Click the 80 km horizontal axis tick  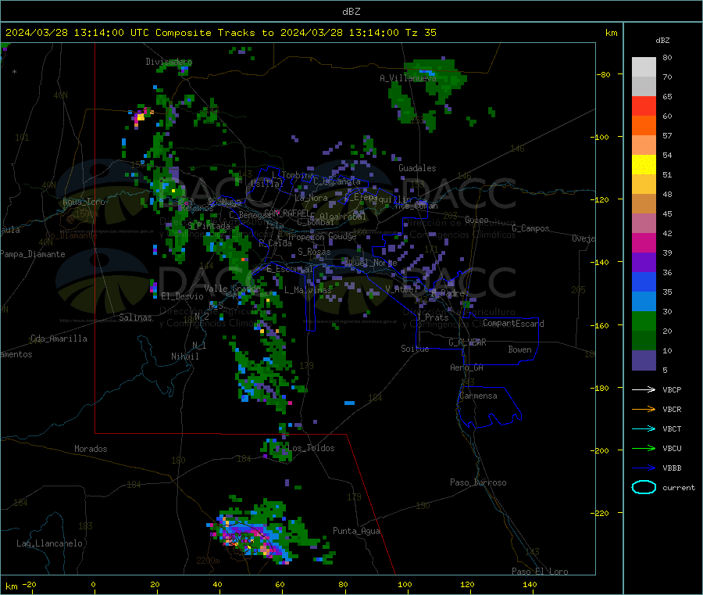pos(343,584)
